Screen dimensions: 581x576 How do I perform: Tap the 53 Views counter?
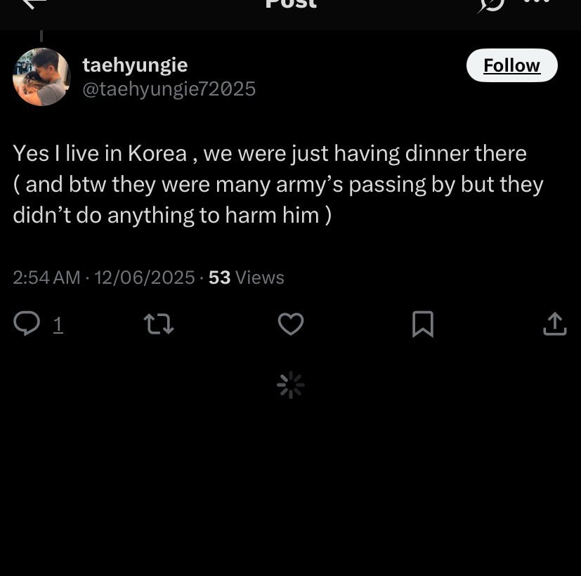246,277
